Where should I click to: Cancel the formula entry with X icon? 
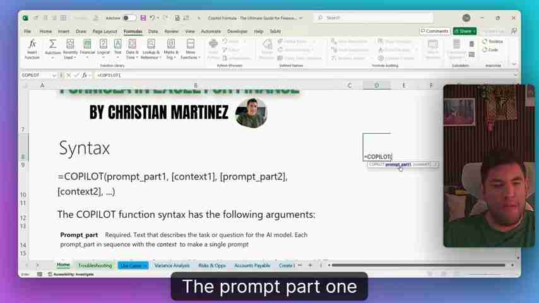pyautogui.click(x=68, y=75)
